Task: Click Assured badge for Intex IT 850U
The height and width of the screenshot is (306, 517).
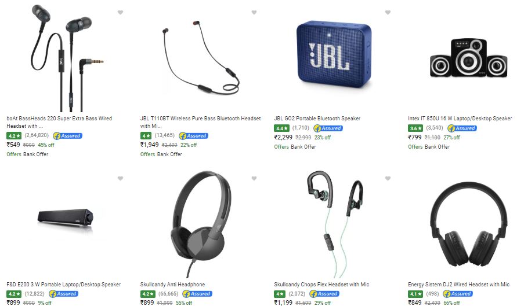Action: tap(462, 128)
